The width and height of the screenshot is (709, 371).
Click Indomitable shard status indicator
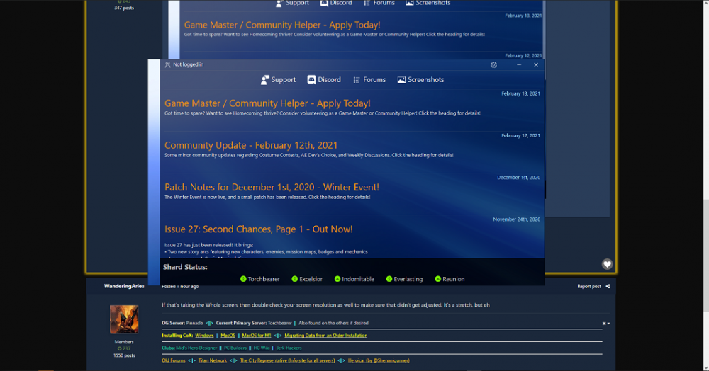337,279
